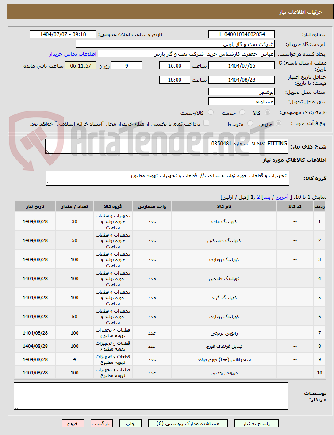Click the price validity date 1404/08/28 field
This screenshot has width=334, height=435.
(242, 80)
